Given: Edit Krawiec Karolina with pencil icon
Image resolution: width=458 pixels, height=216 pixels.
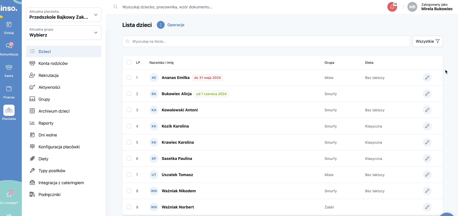Looking at the screenshot, I should pyautogui.click(x=427, y=142).
